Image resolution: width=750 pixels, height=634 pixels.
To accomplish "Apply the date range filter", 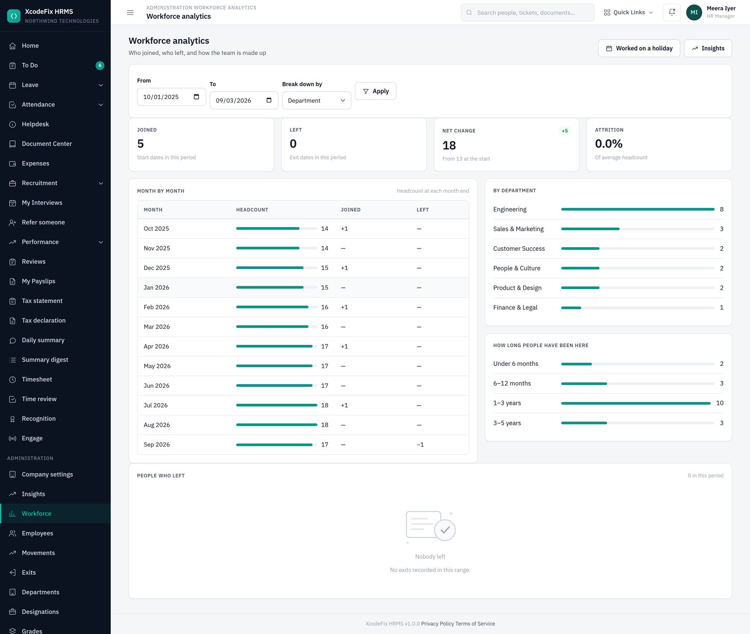I will click(x=375, y=91).
